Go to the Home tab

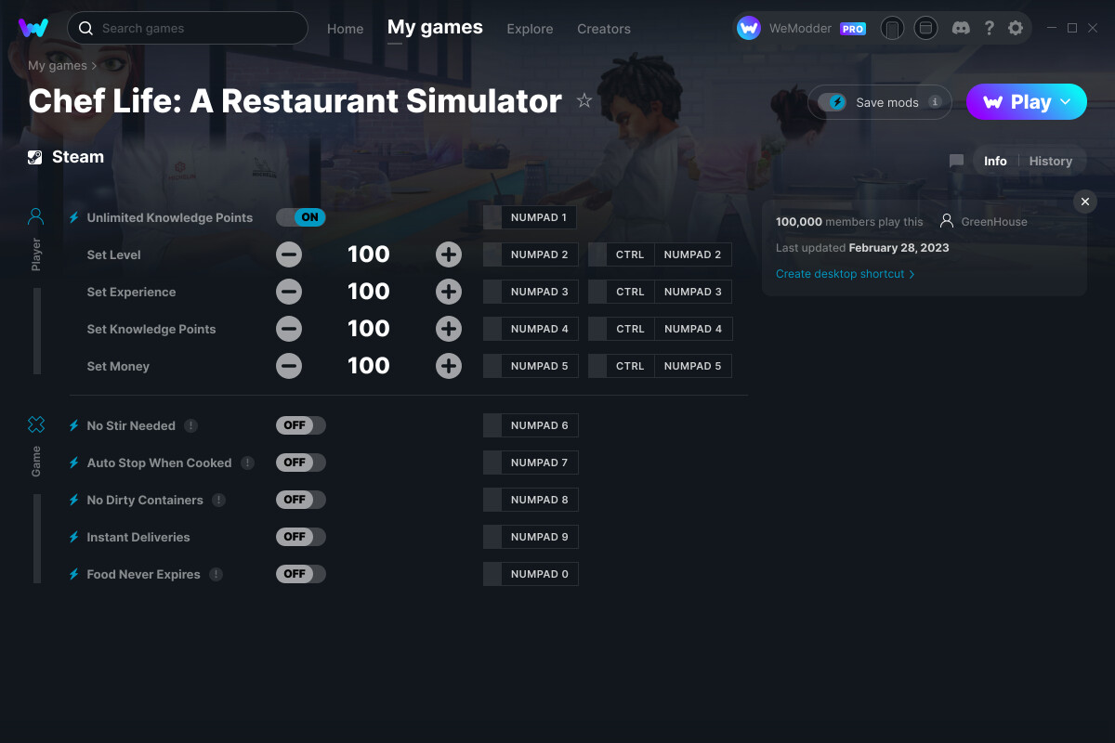point(345,29)
